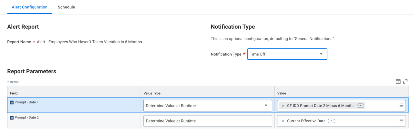Open the prompt list icon for Date 2 value
418x133 pixels.
[x=401, y=121]
